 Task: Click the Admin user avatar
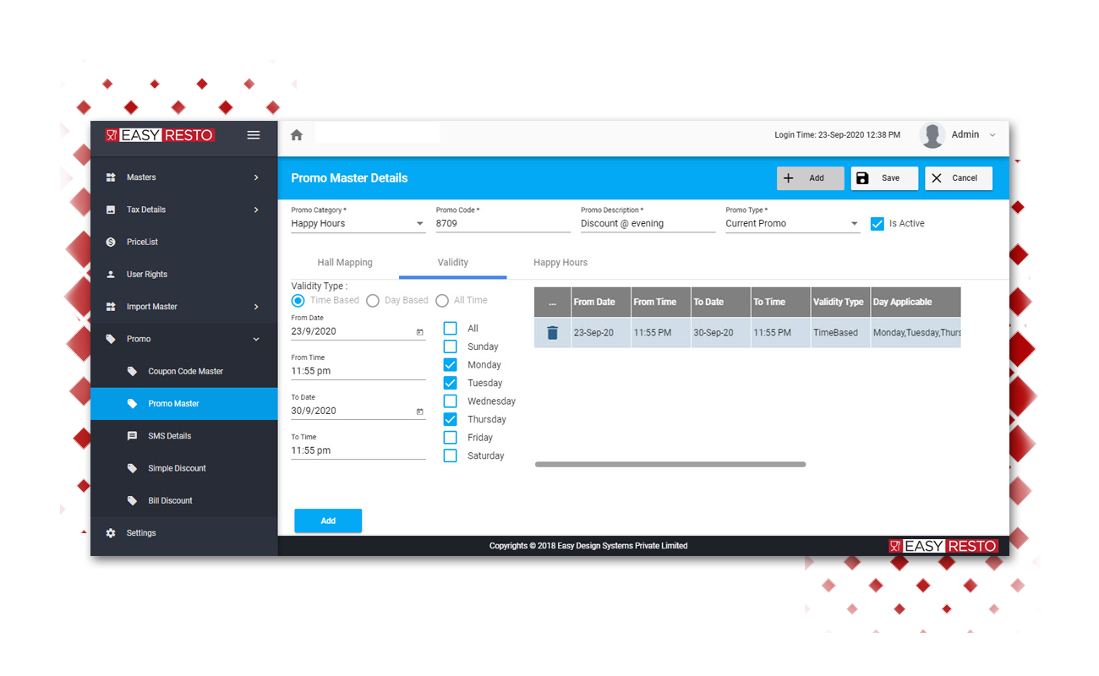tap(932, 135)
